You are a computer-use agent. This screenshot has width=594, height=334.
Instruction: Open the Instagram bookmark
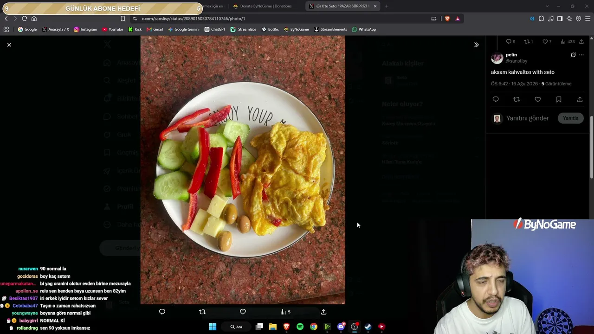[85, 29]
